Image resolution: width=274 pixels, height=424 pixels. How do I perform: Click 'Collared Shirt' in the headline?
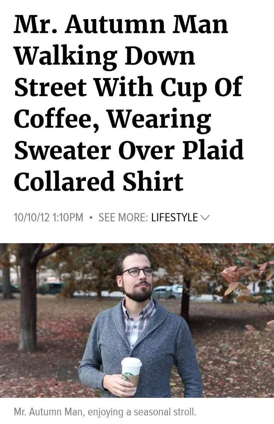pyautogui.click(x=99, y=181)
